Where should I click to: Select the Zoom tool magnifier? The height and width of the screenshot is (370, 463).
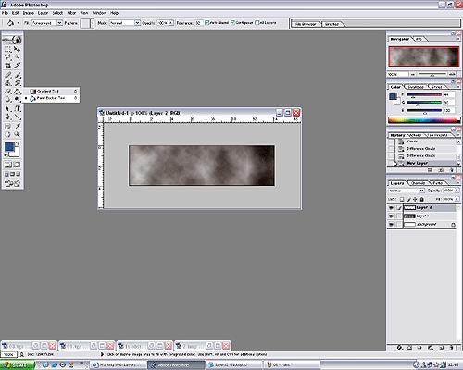point(18,134)
